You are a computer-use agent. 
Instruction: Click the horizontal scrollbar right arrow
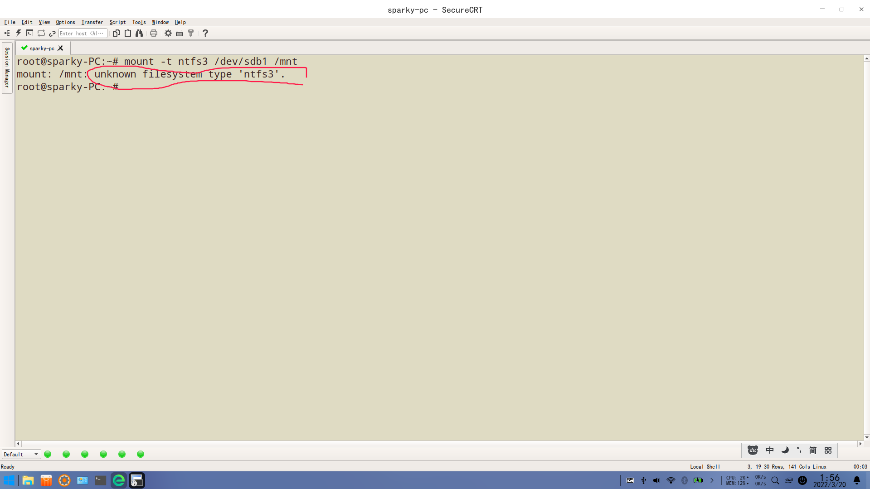pyautogui.click(x=860, y=444)
